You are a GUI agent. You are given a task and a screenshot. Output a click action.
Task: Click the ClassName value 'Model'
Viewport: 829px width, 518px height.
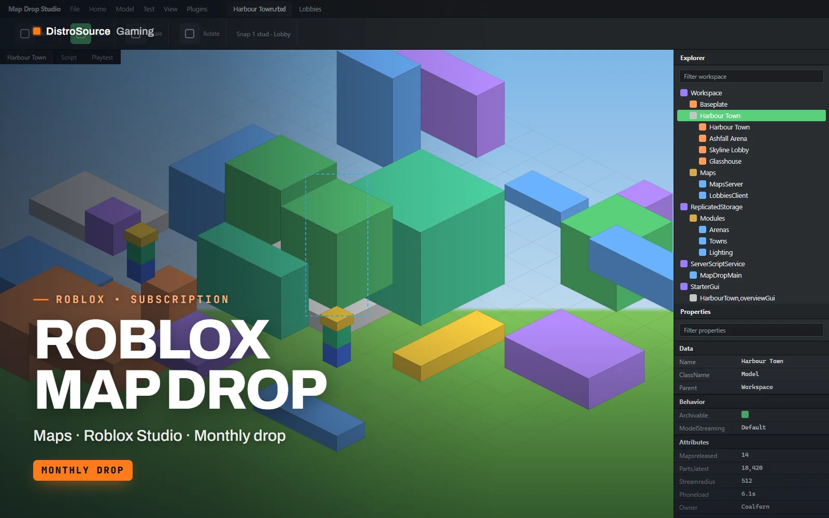(750, 374)
